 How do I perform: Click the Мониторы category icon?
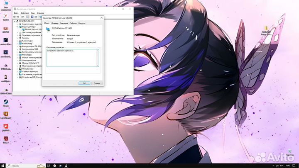[20, 55]
